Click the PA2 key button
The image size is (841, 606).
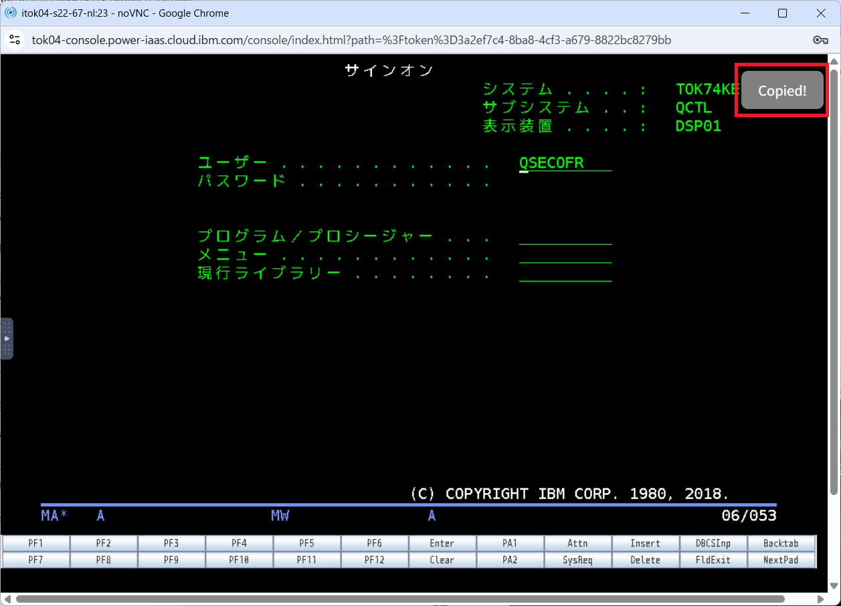tap(510, 560)
